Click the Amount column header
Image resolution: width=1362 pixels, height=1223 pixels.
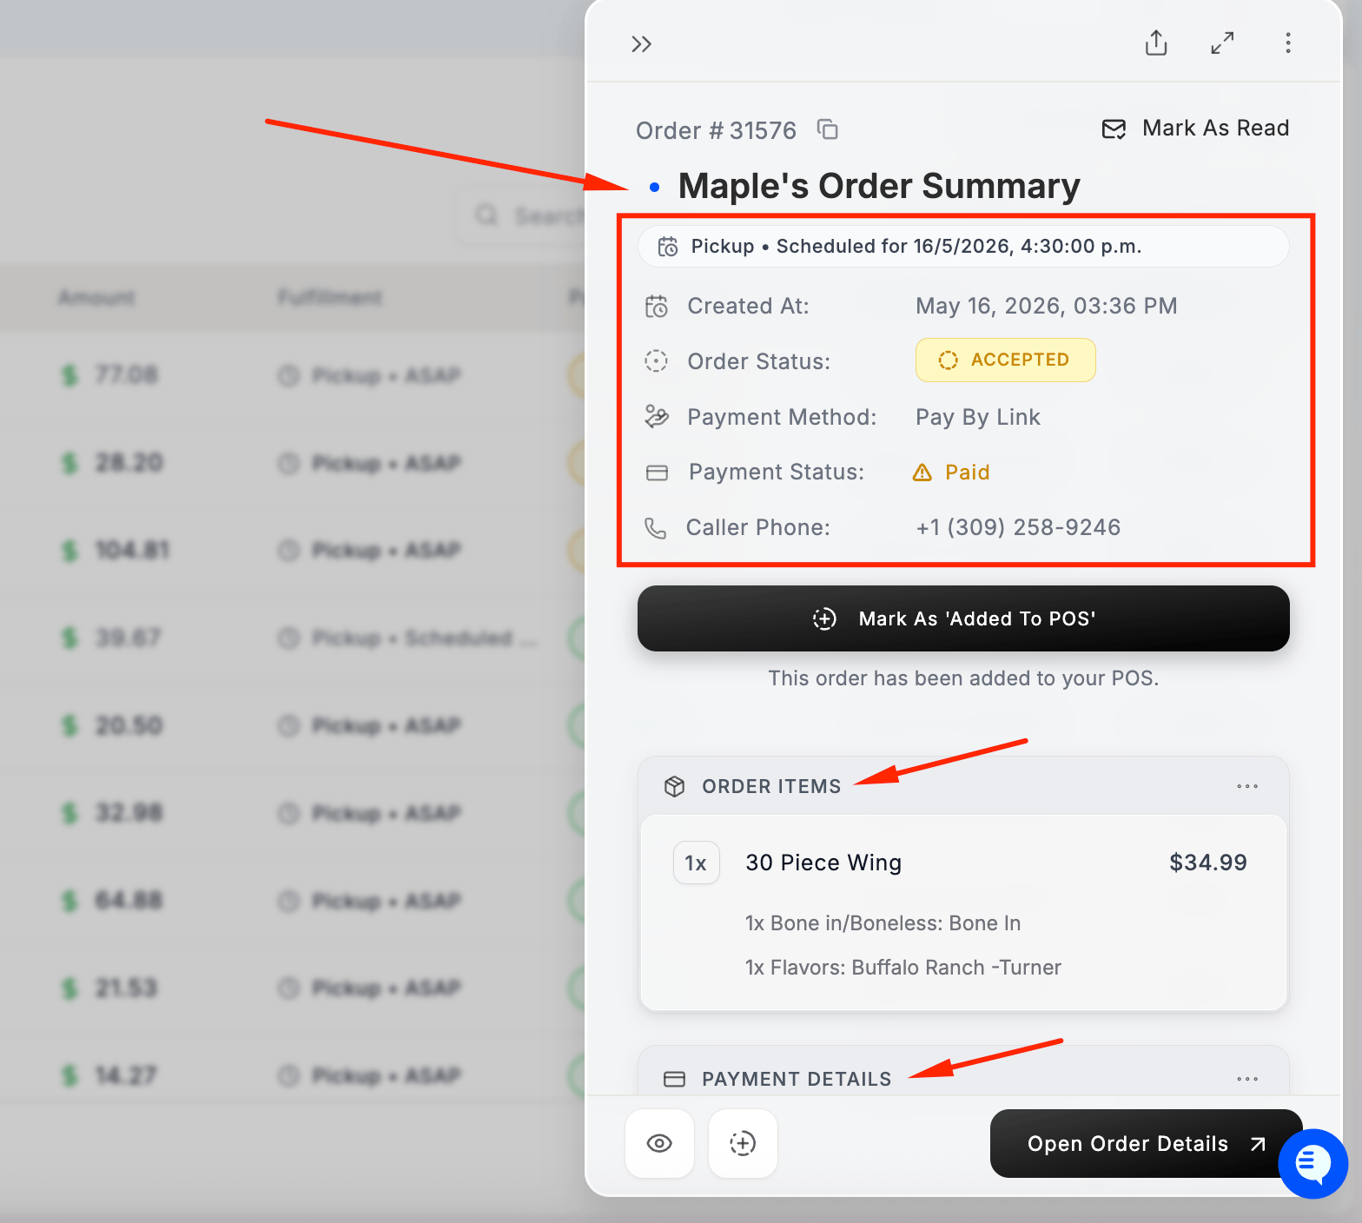tap(96, 298)
